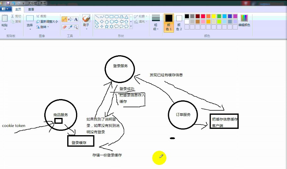The image size is (287, 169).
Task: Click the Save icon in title bar
Action: tap(8, 3)
